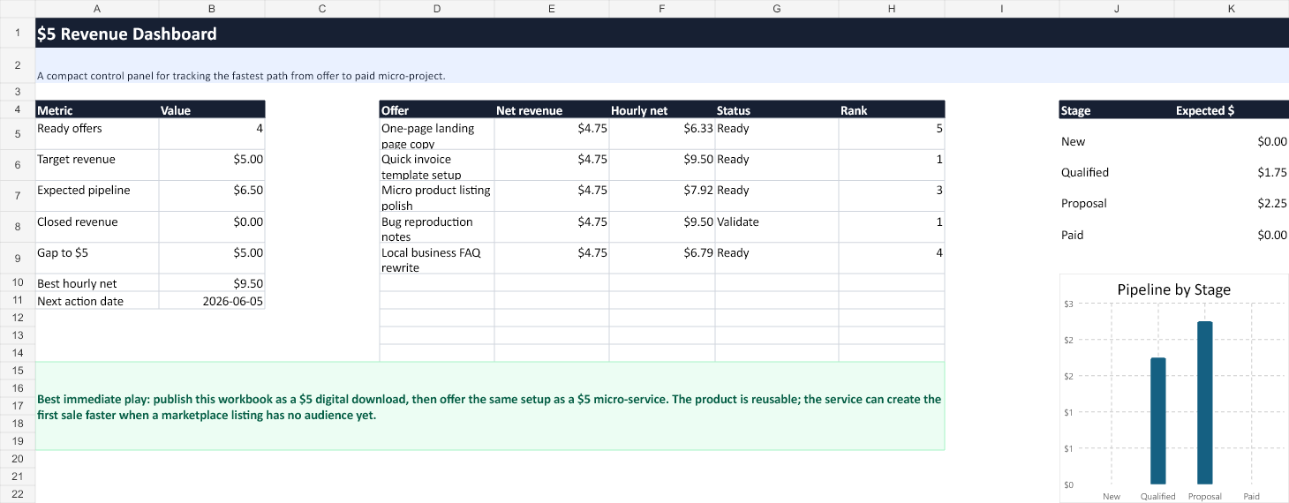Click the green Best immediate play note

[x=490, y=406]
